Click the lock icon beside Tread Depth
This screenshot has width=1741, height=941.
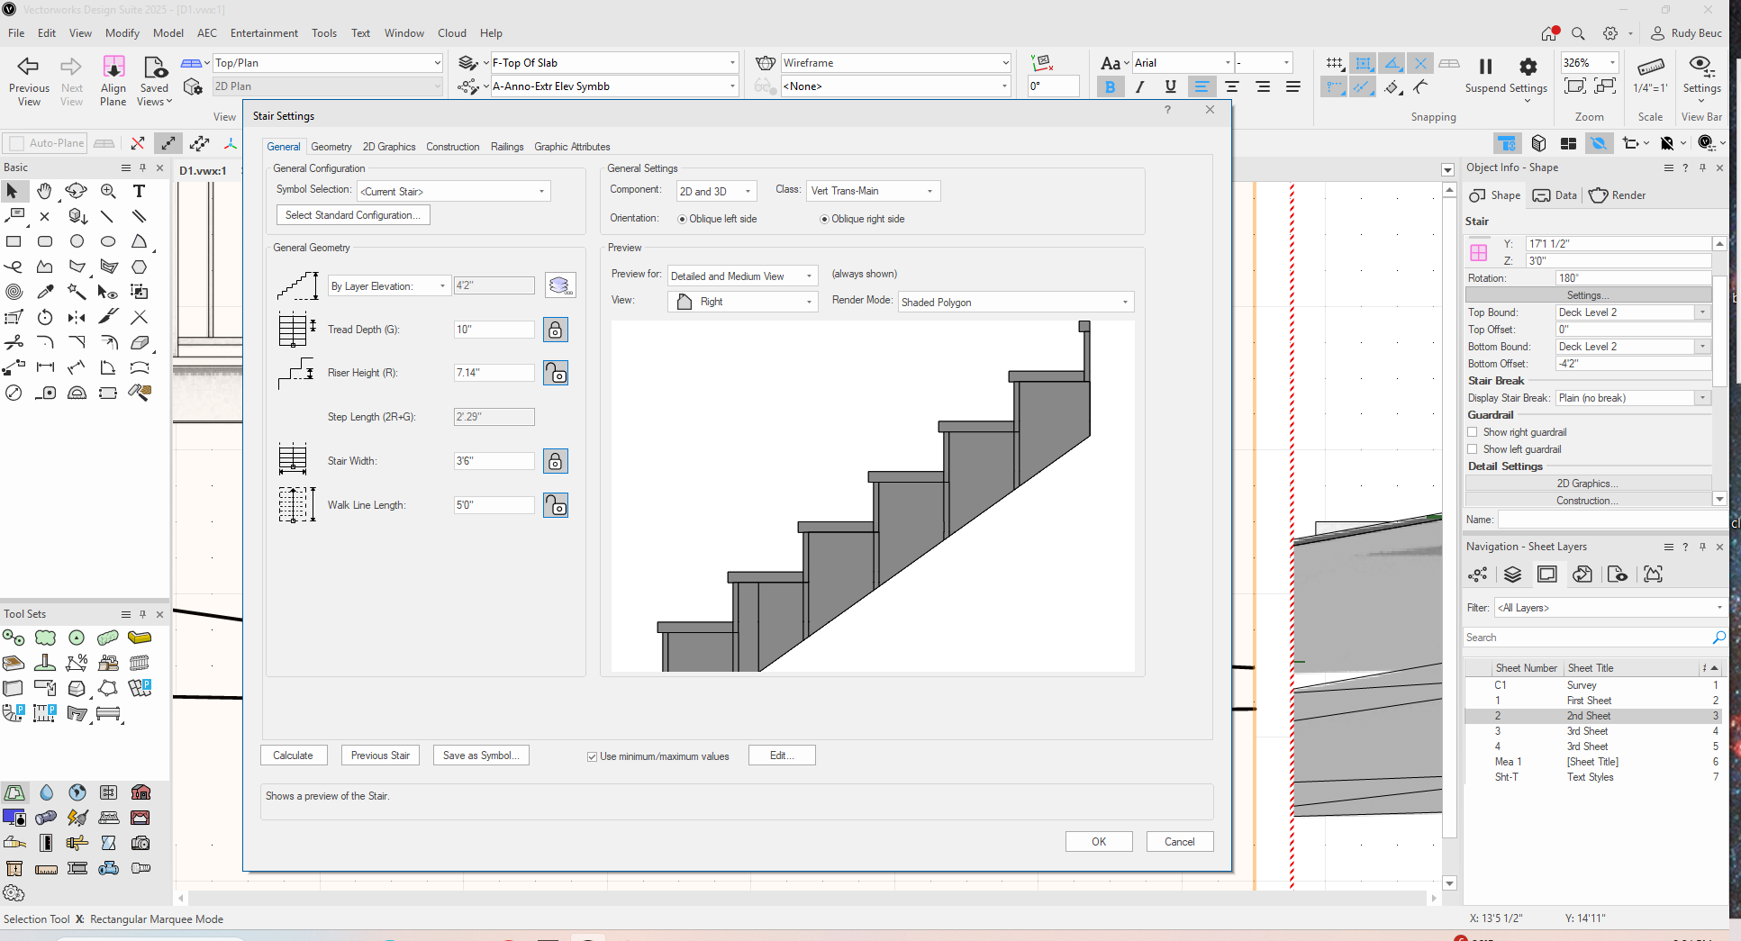(x=556, y=330)
